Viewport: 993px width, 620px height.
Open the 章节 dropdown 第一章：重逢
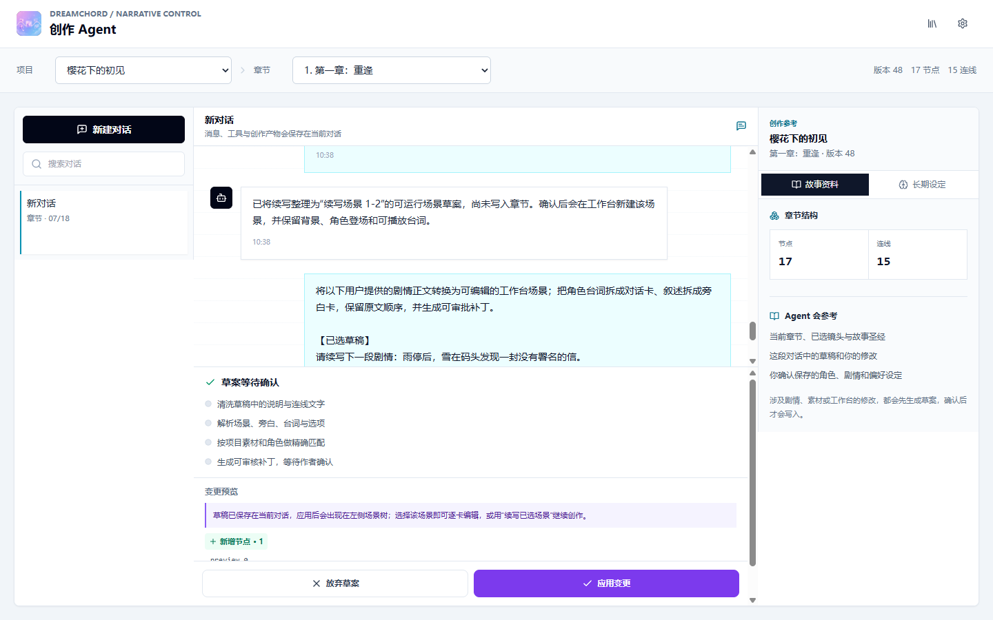392,70
